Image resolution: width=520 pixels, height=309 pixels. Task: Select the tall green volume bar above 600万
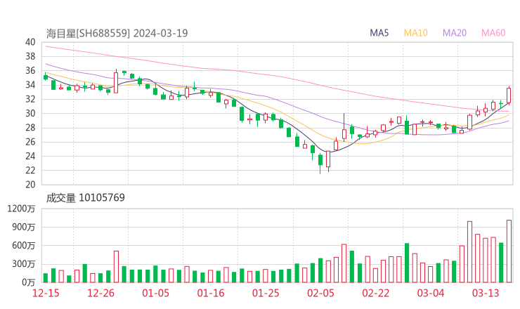(407, 263)
